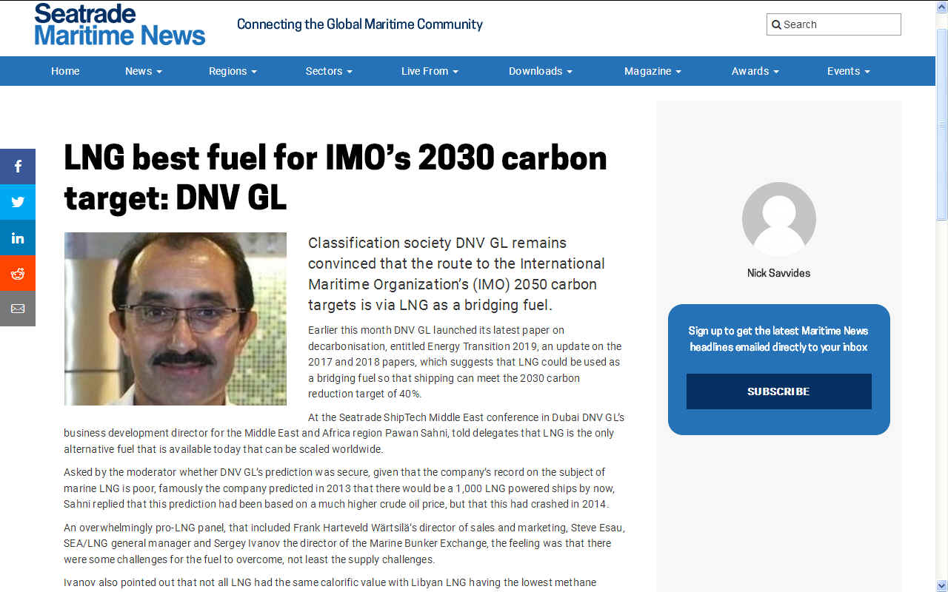This screenshot has width=948, height=592.
Task: Click the SUBSCRIBE button
Action: 779,391
